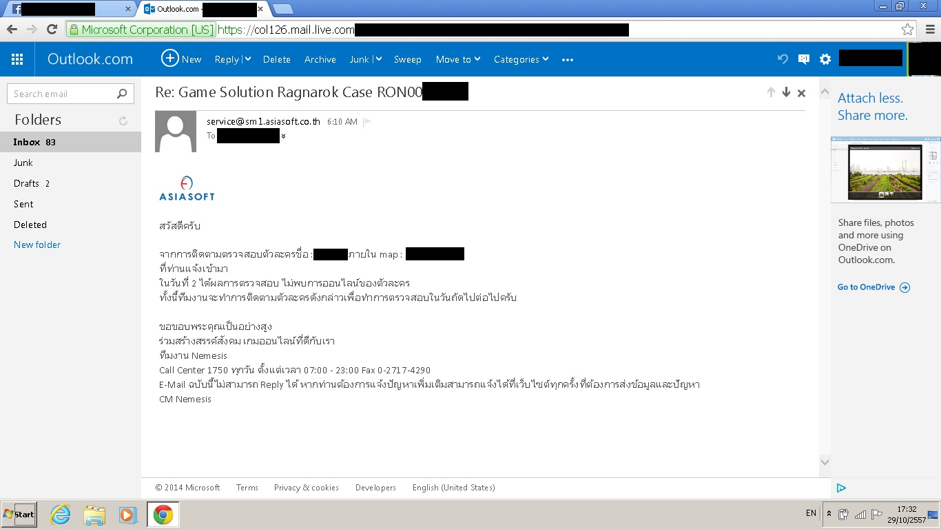
Task: Expand recipient details double chevron
Action: click(x=283, y=136)
